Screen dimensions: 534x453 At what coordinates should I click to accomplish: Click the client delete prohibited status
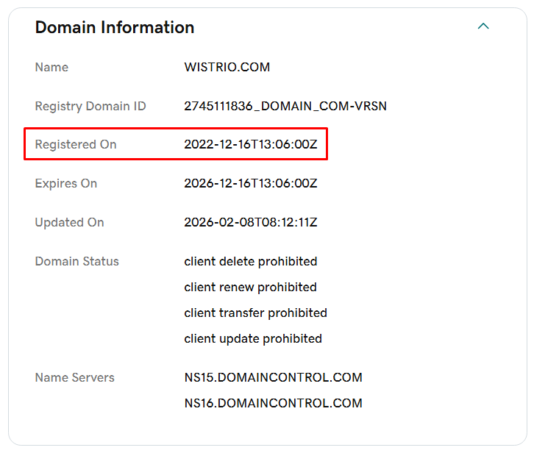(250, 262)
